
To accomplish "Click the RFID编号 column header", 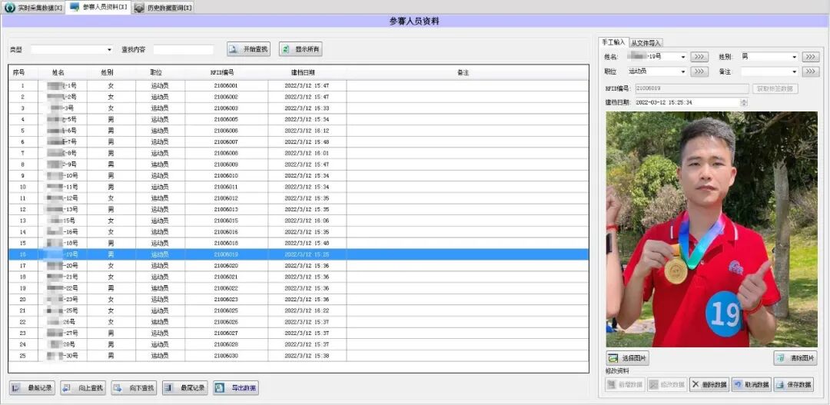I will tap(222, 72).
